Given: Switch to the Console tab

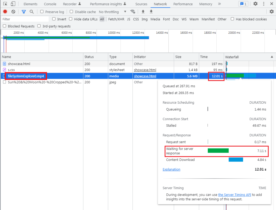Looking at the screenshot, I should (50, 4).
